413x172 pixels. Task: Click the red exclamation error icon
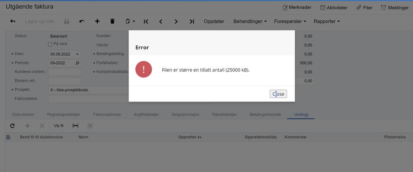click(x=143, y=69)
